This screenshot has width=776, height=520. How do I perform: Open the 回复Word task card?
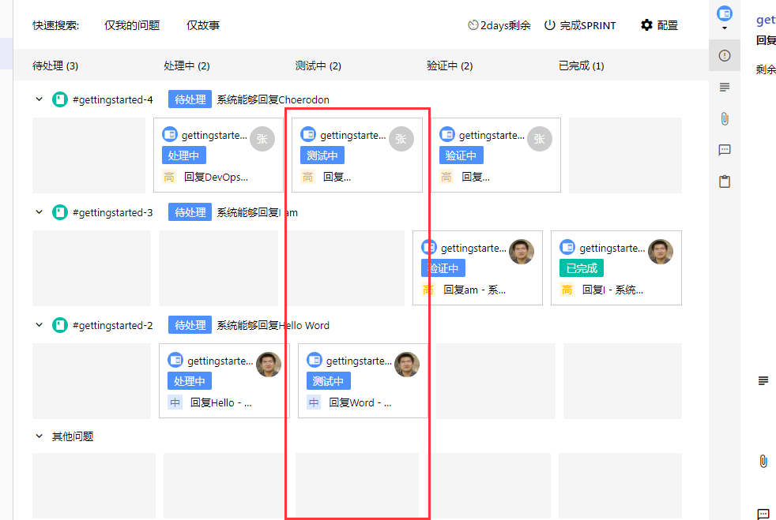point(363,380)
